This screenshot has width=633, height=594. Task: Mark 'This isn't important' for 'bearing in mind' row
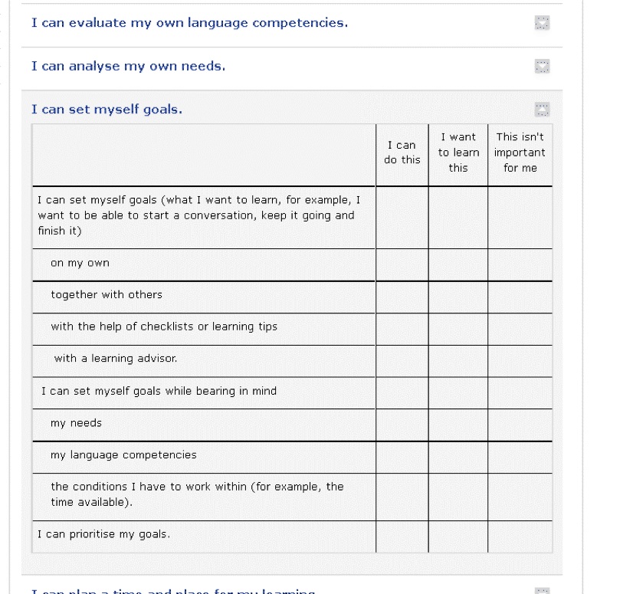520,392
